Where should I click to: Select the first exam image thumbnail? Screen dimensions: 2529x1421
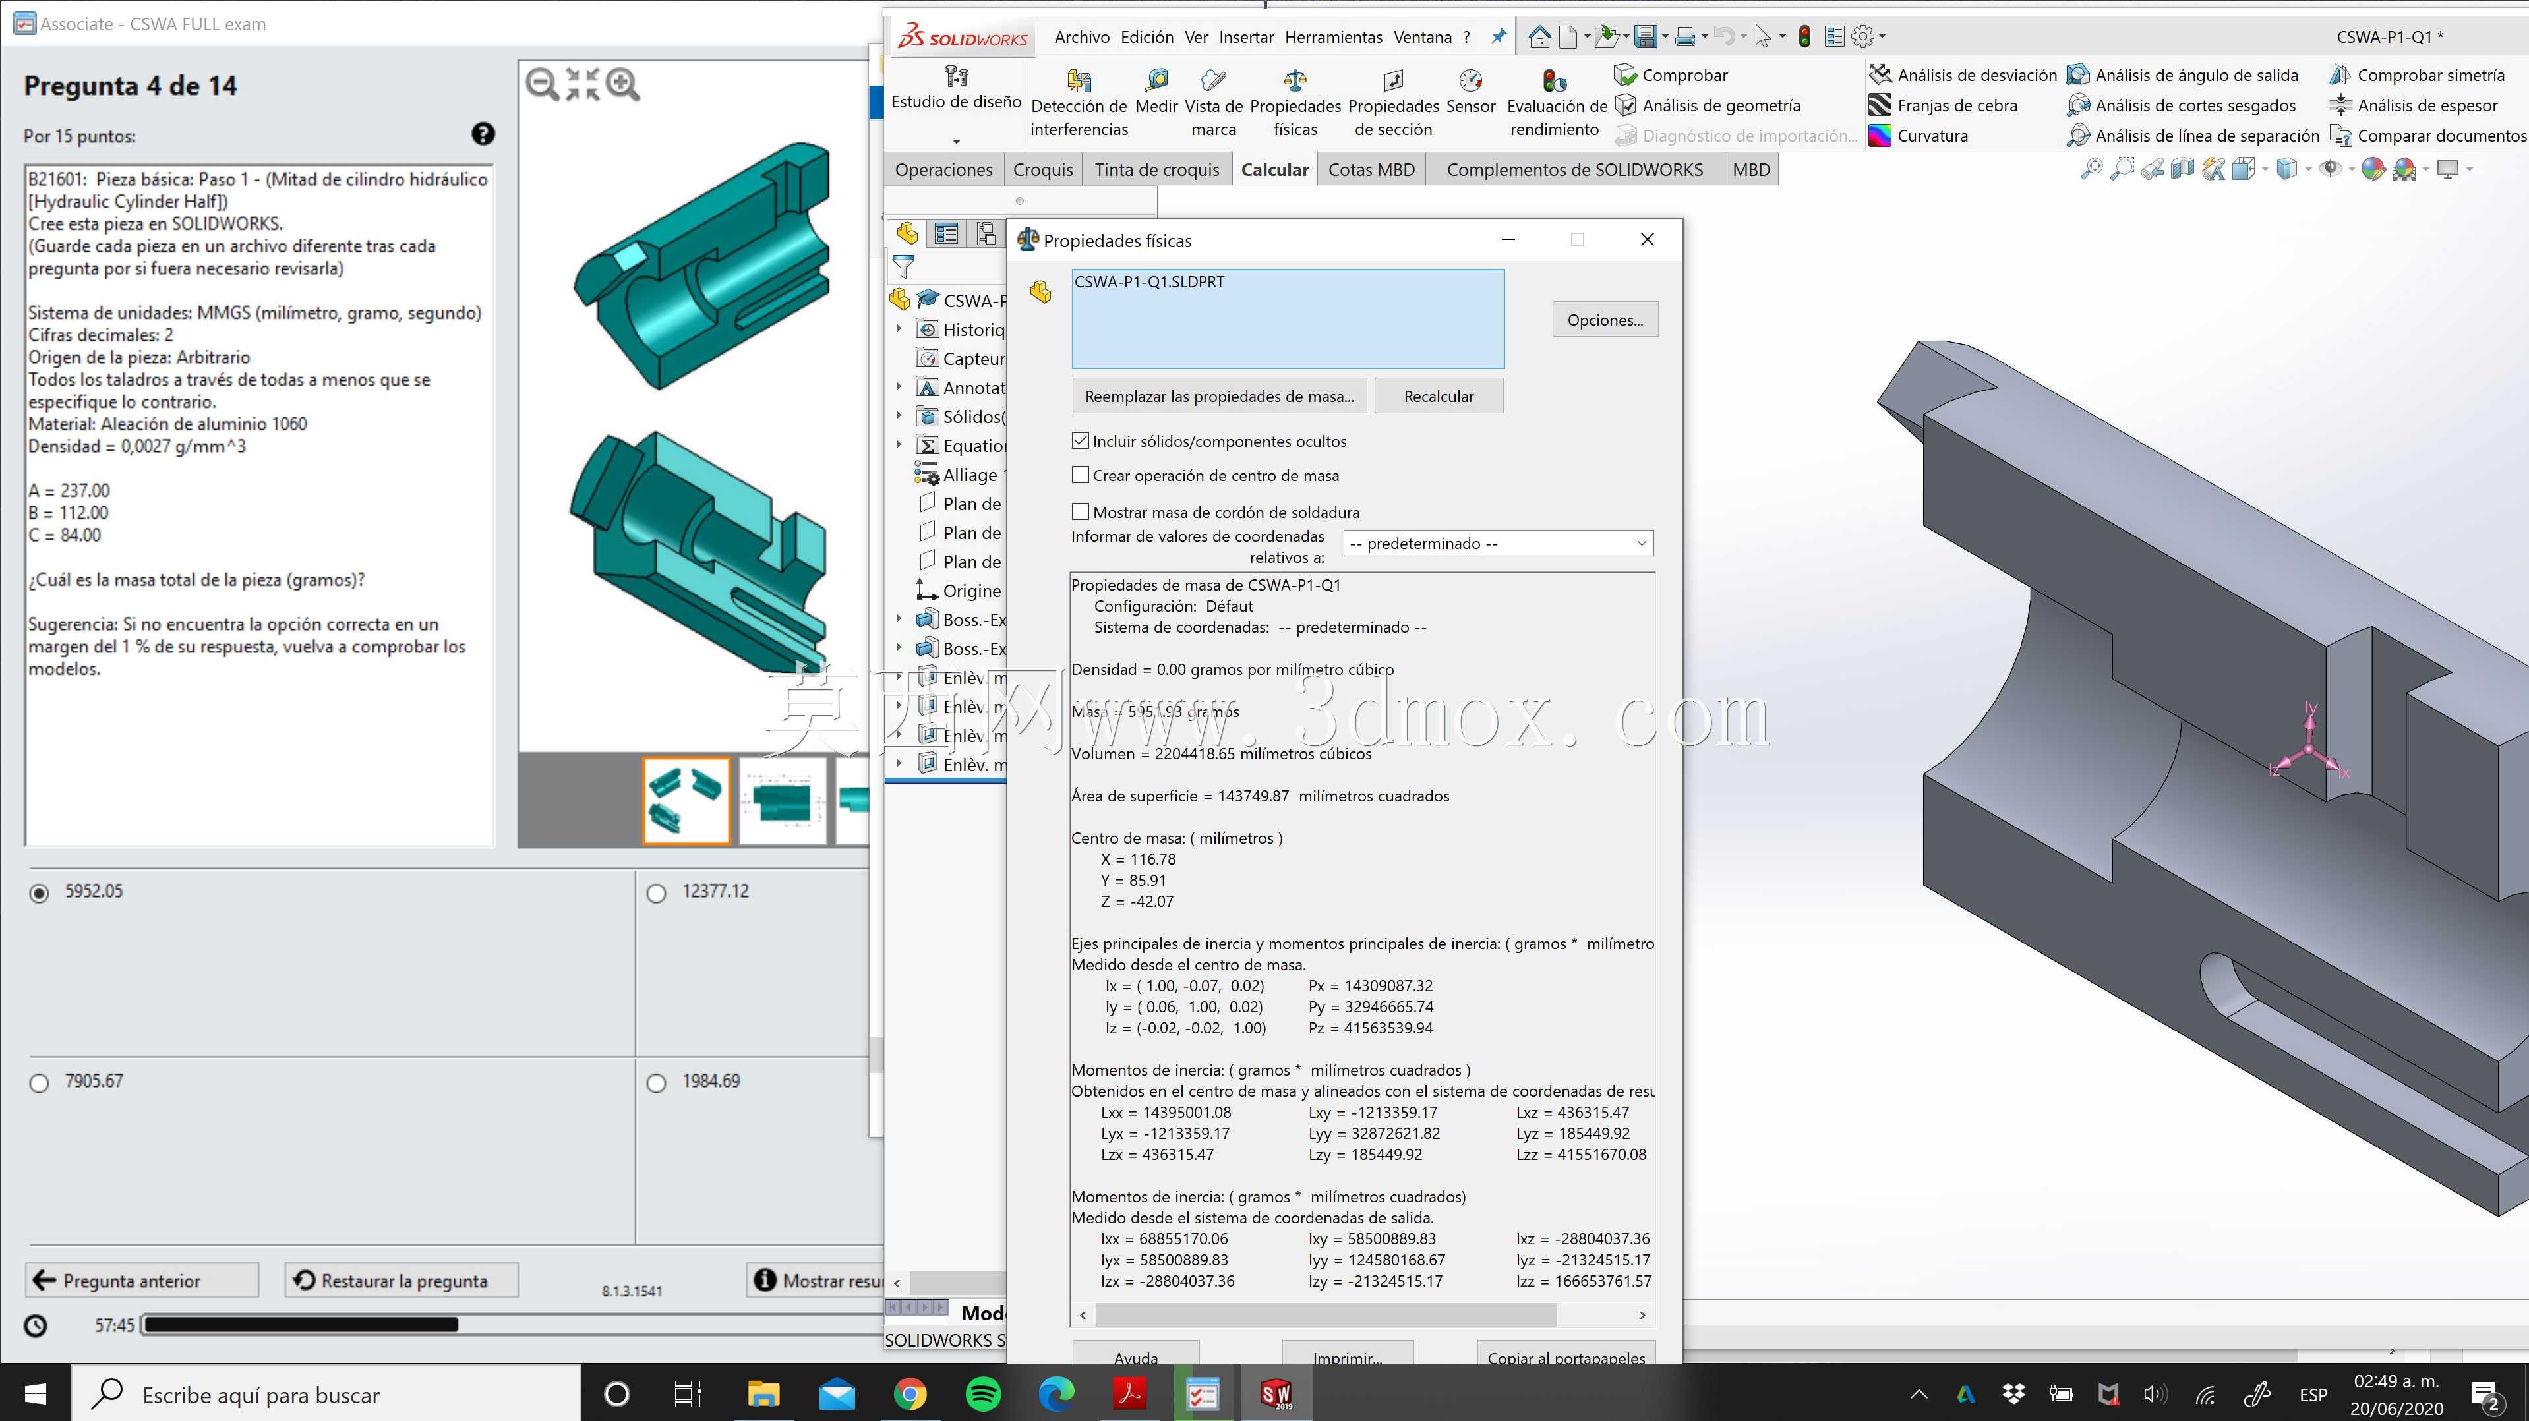coord(686,801)
